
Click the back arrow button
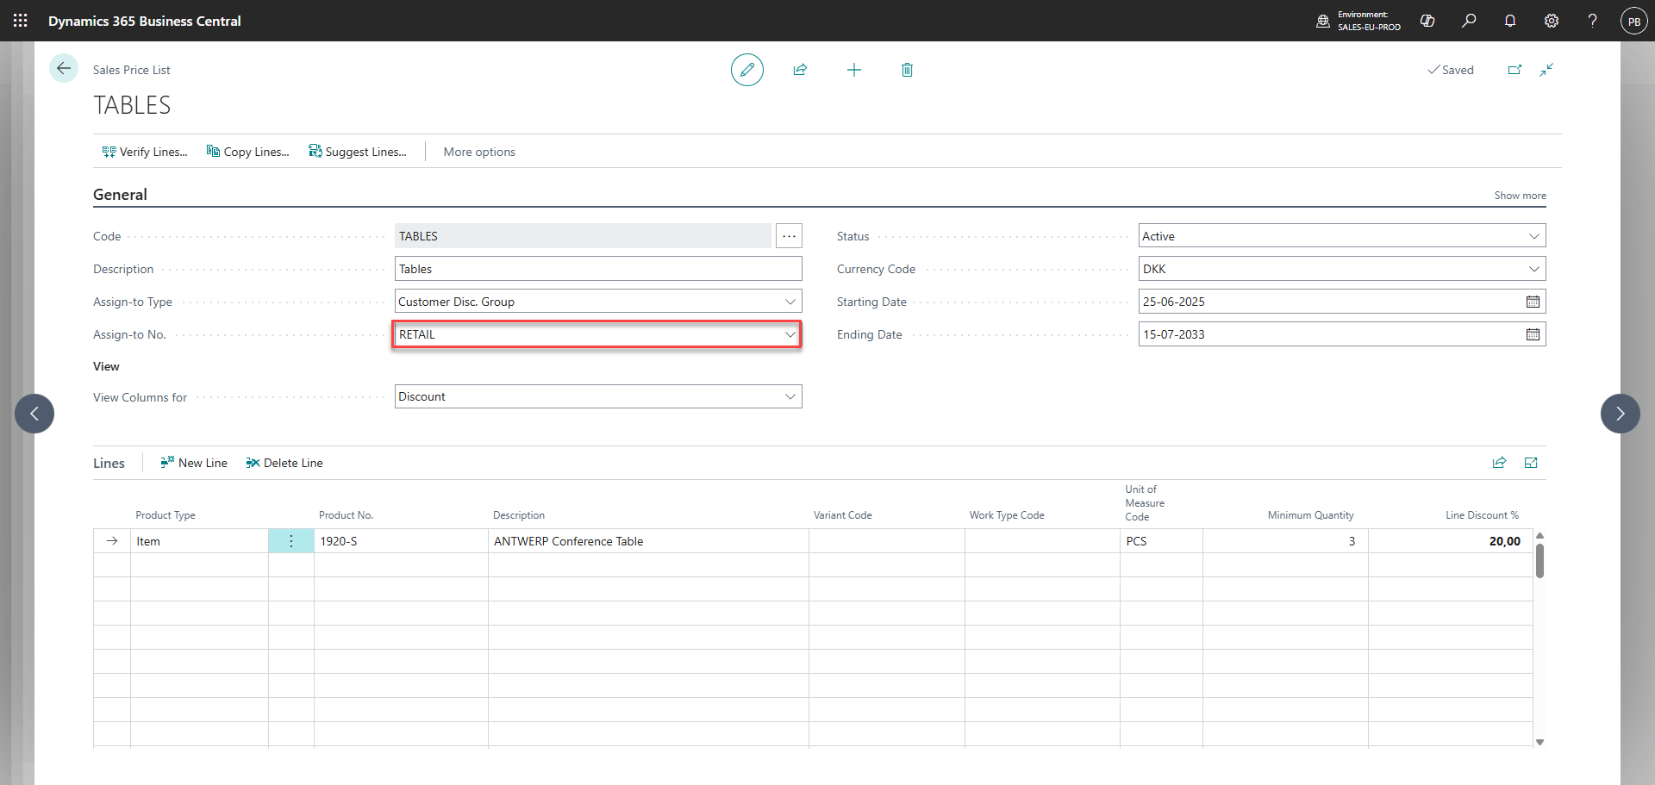tap(64, 69)
